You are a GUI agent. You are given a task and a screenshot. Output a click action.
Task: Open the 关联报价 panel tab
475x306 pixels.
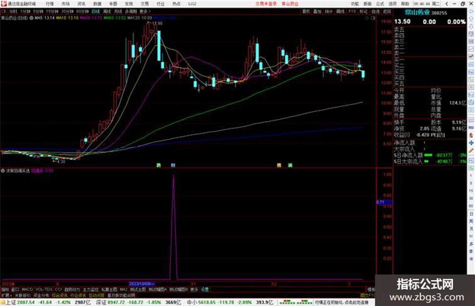[x=23, y=295]
